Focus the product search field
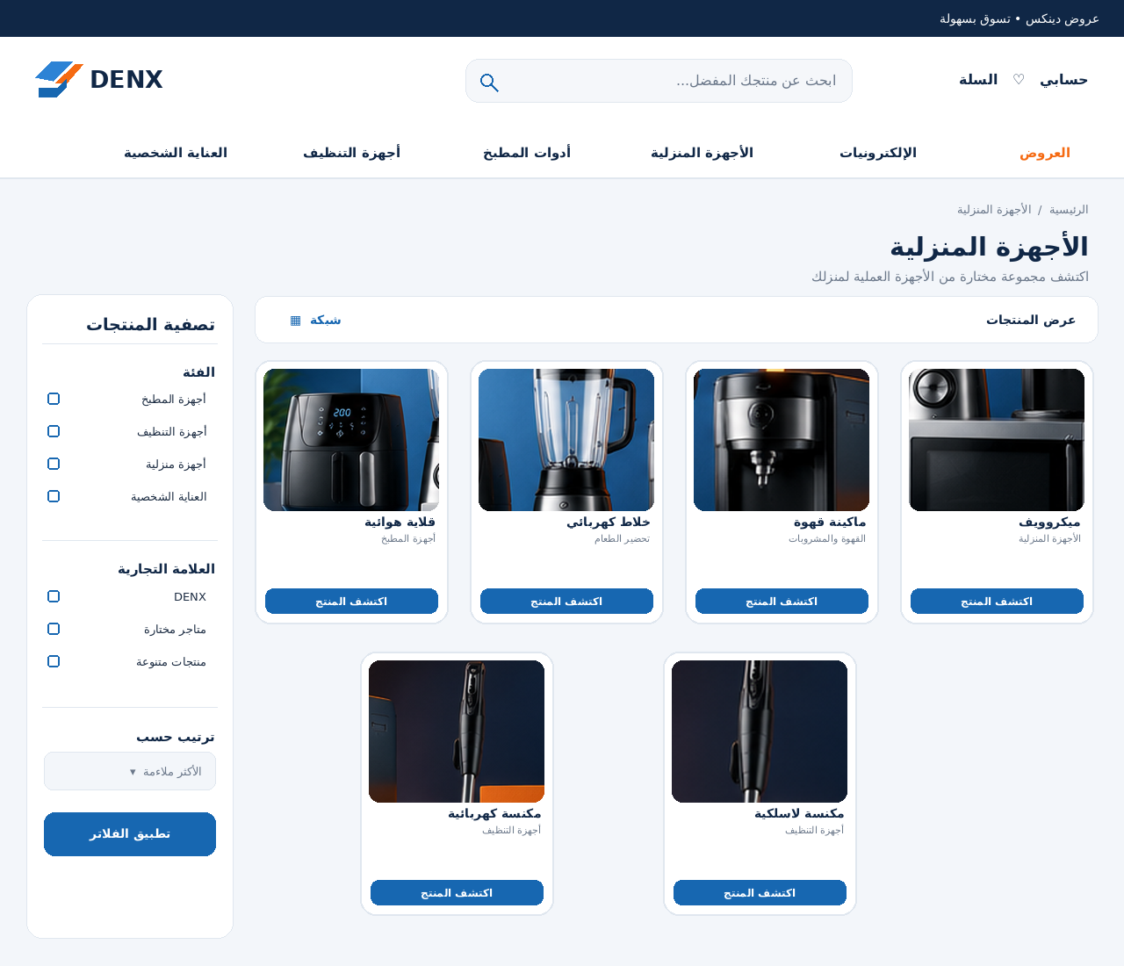Viewport: 1124px width, 966px height. tap(659, 81)
